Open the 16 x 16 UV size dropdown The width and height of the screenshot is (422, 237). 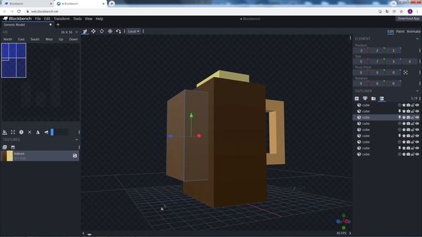tap(69, 32)
